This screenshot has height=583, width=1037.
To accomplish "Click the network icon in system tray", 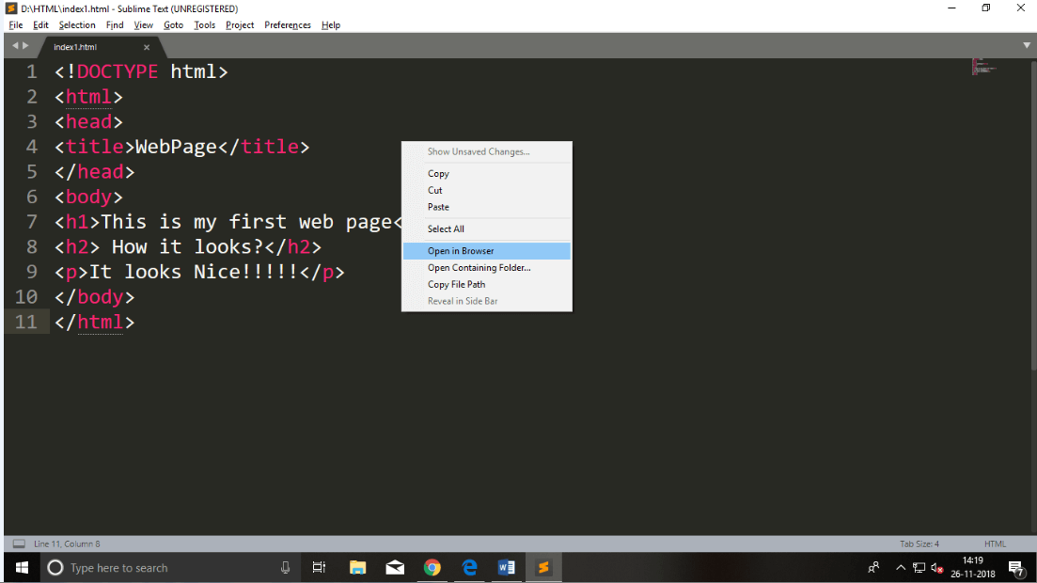I will (x=919, y=567).
